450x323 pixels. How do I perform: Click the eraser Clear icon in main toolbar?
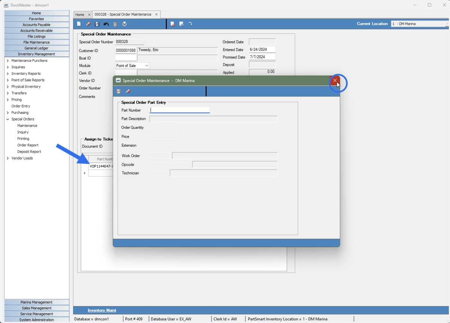88,24
